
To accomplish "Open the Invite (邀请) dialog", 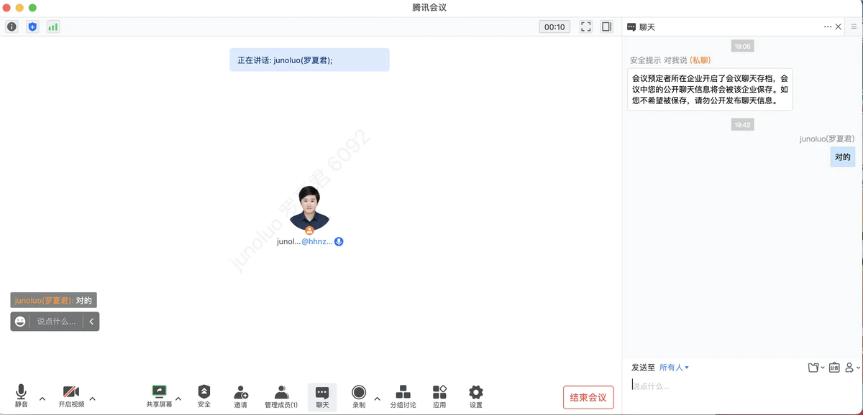I will (241, 396).
